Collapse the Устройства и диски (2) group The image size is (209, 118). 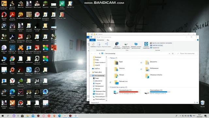coord(109,87)
